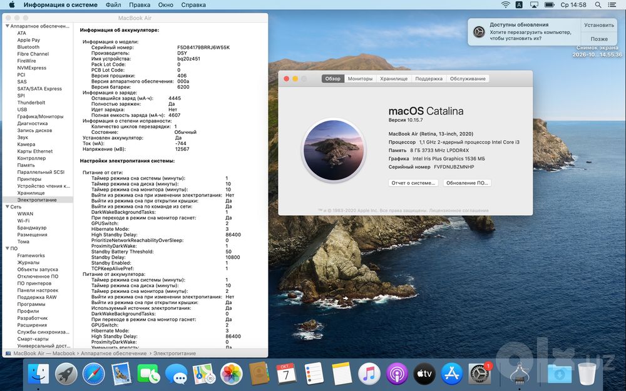
Task: Select Программы under ПО
Action: pos(31,304)
